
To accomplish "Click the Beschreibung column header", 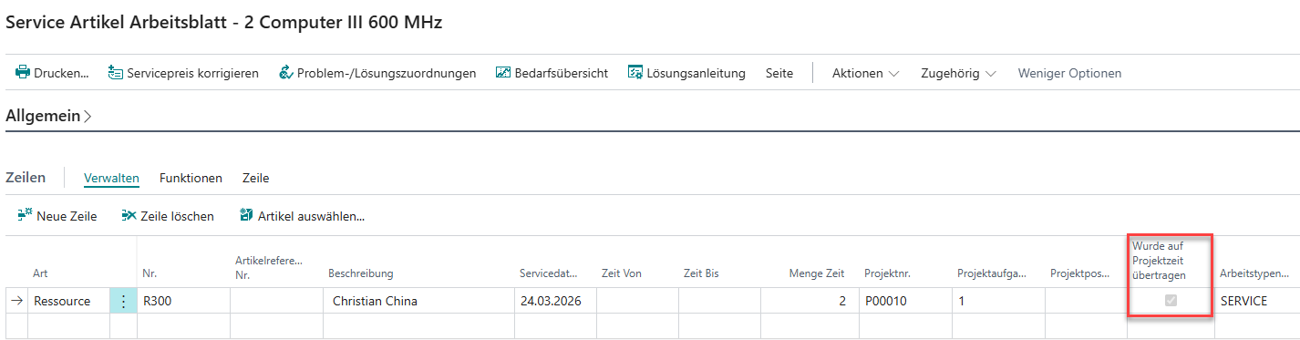I will coord(361,273).
